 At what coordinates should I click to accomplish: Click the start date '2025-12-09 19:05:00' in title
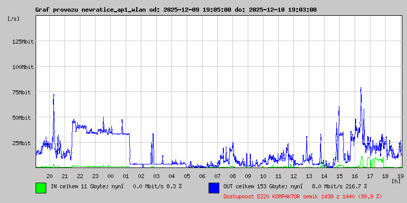pyautogui.click(x=197, y=10)
